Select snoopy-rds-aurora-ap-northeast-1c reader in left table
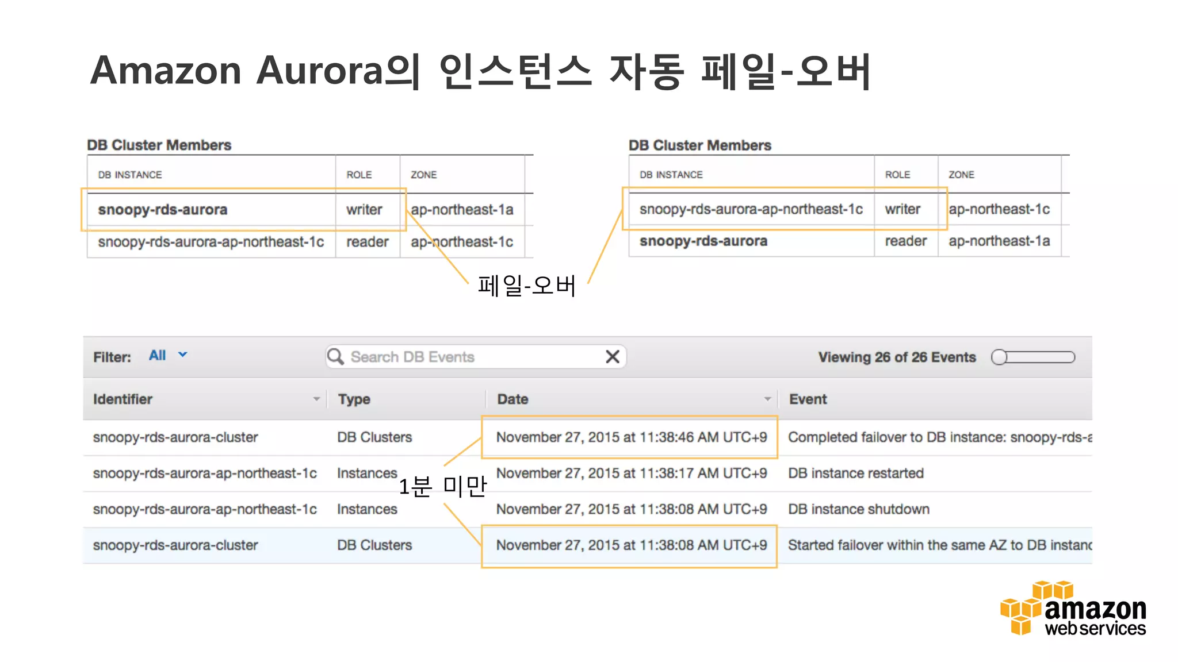The image size is (1178, 662). point(211,242)
